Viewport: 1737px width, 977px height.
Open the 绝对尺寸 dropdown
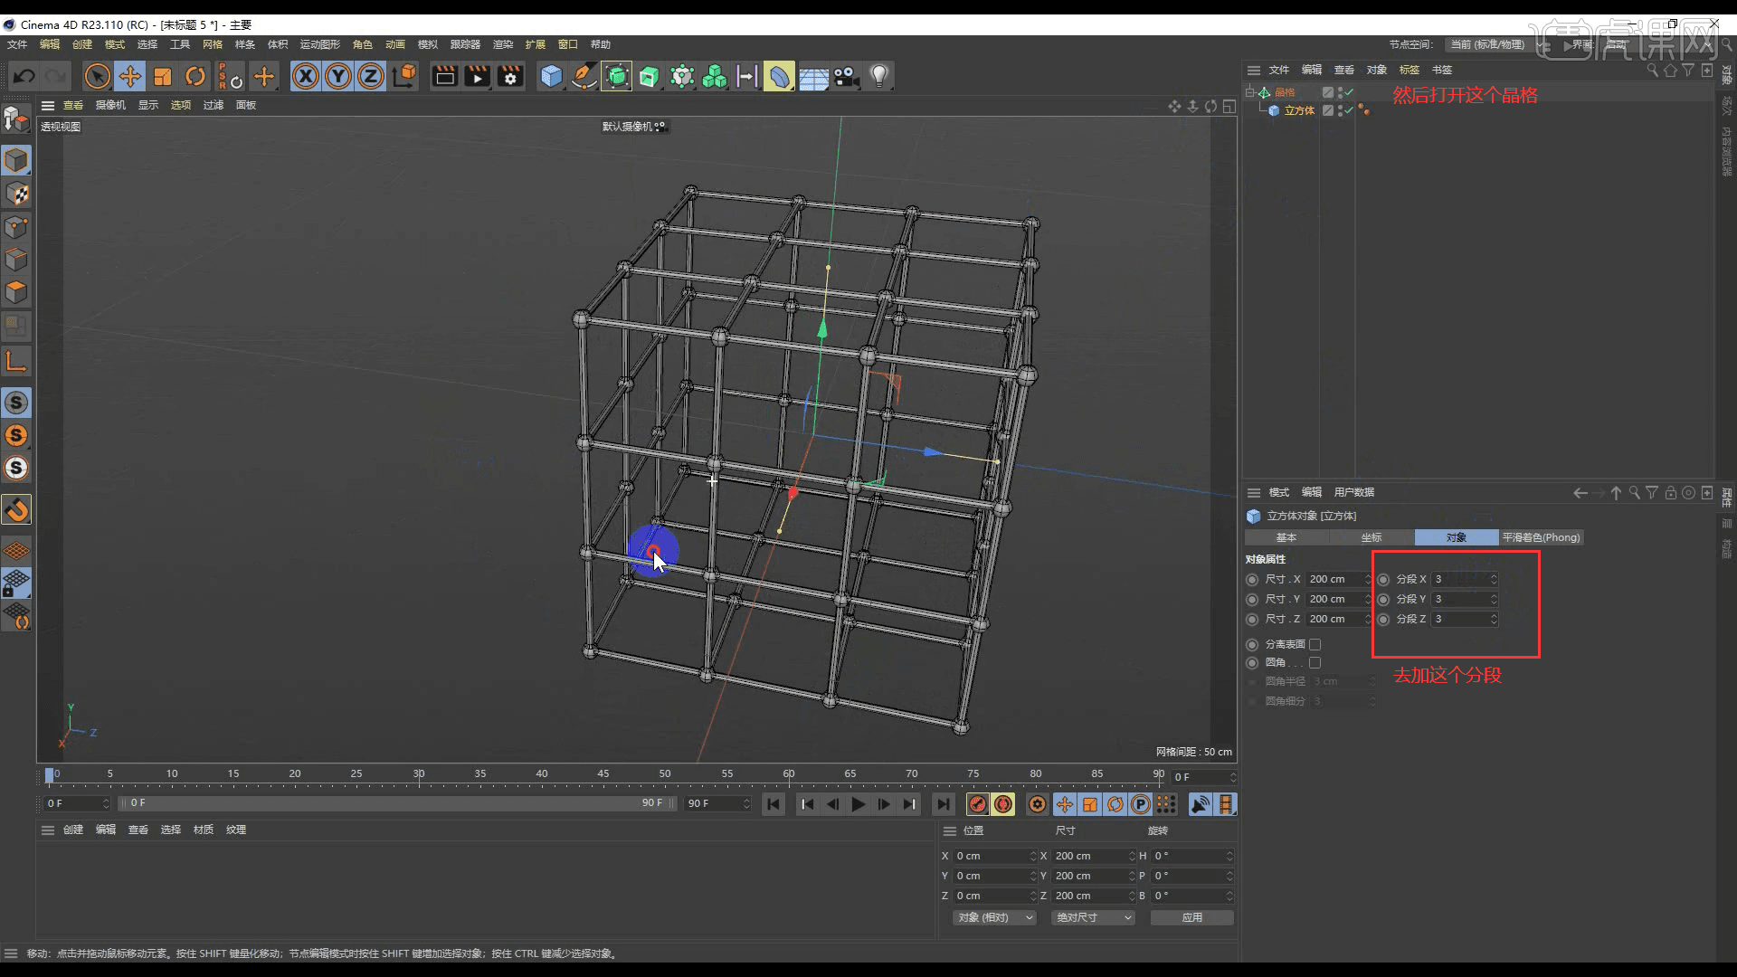1092,917
